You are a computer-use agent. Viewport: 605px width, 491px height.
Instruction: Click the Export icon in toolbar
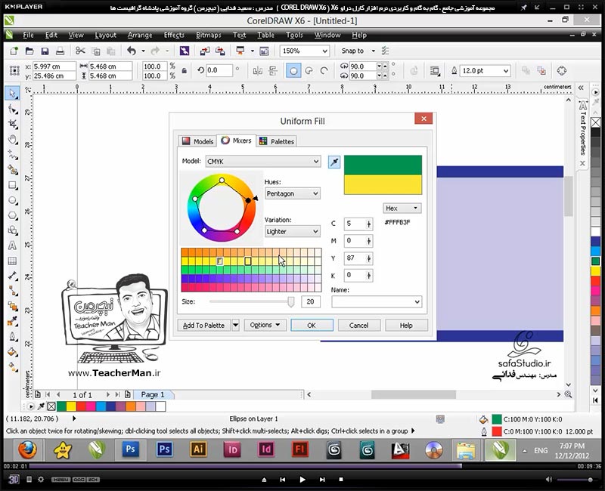[x=220, y=51]
